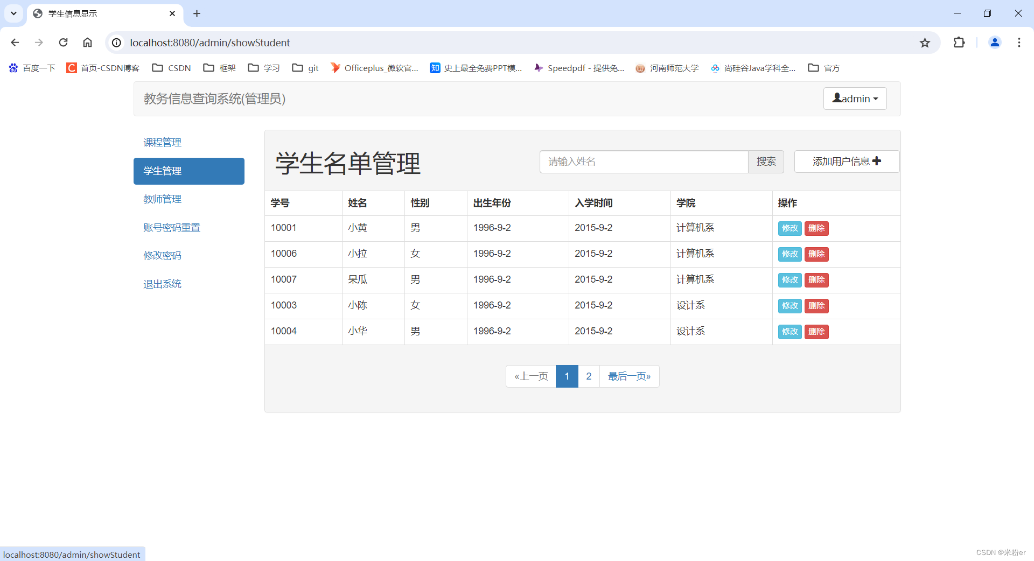Screen dimensions: 1034x561
Task: Open the 首页-CSDN博客 bookmark
Action: pyautogui.click(x=103, y=68)
